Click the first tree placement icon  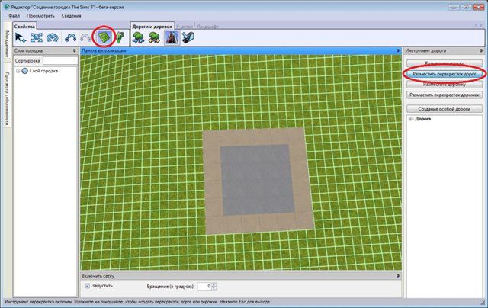pos(140,37)
